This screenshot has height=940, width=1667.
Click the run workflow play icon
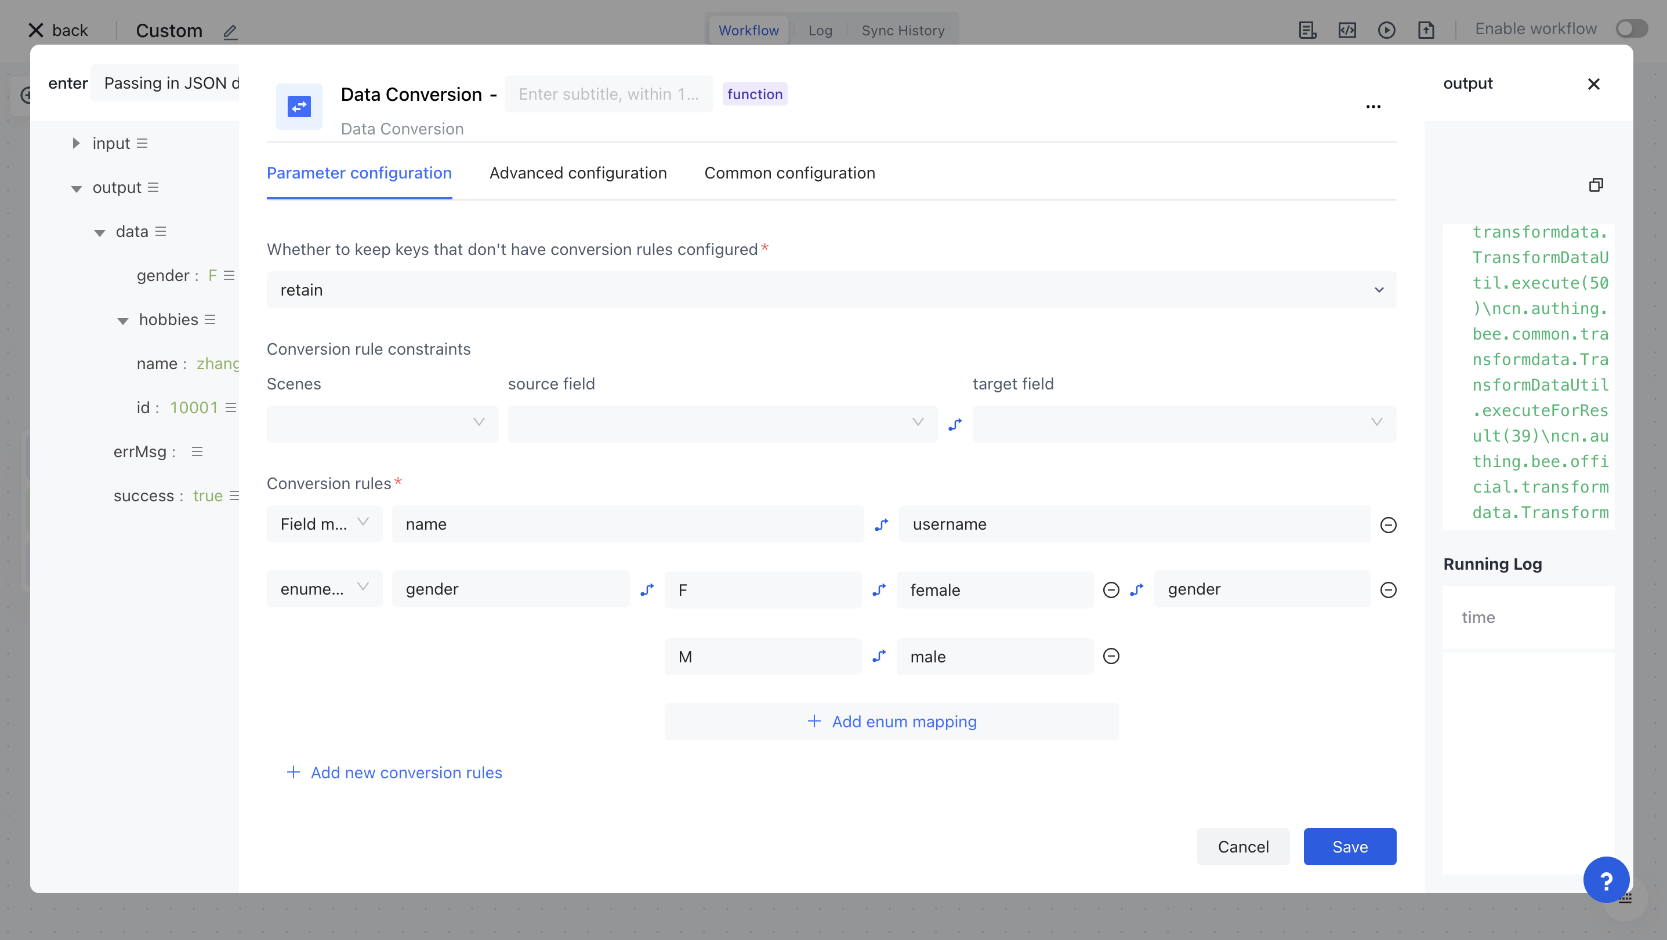1386,30
